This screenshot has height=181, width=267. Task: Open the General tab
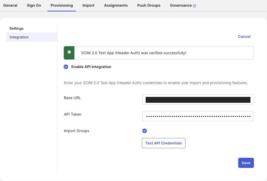10,5
